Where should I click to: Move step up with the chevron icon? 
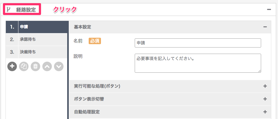[47, 67]
